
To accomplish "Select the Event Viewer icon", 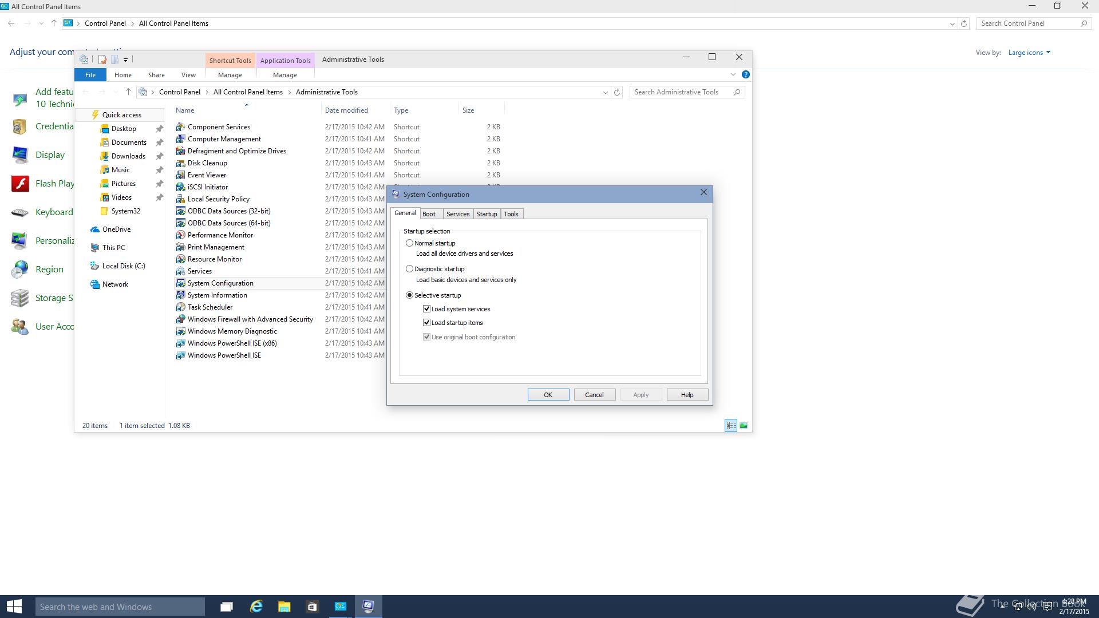I will tap(180, 175).
